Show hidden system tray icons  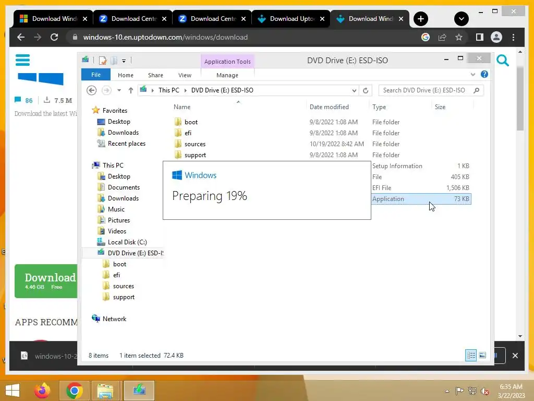click(447, 391)
